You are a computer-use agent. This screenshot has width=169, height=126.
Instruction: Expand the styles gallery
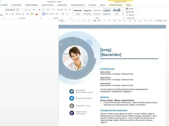tap(123, 14)
